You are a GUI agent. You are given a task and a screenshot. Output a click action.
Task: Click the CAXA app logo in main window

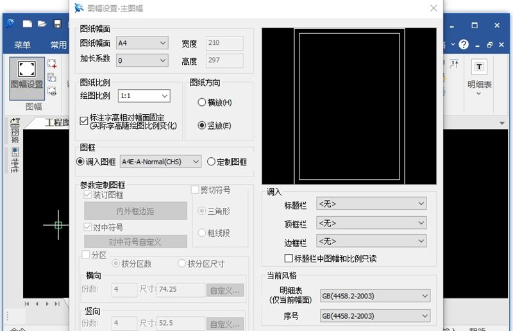tap(10, 24)
